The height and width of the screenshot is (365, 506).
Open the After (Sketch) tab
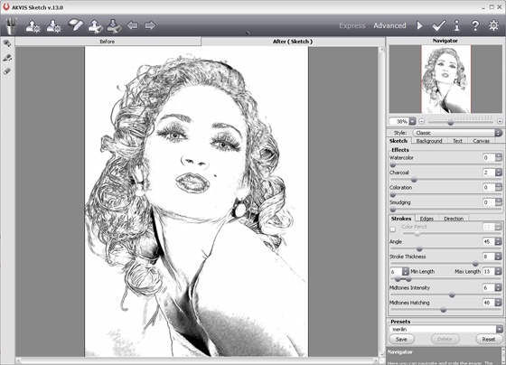(x=293, y=42)
